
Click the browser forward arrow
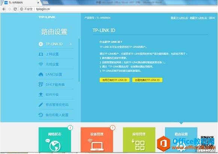(10, 9)
